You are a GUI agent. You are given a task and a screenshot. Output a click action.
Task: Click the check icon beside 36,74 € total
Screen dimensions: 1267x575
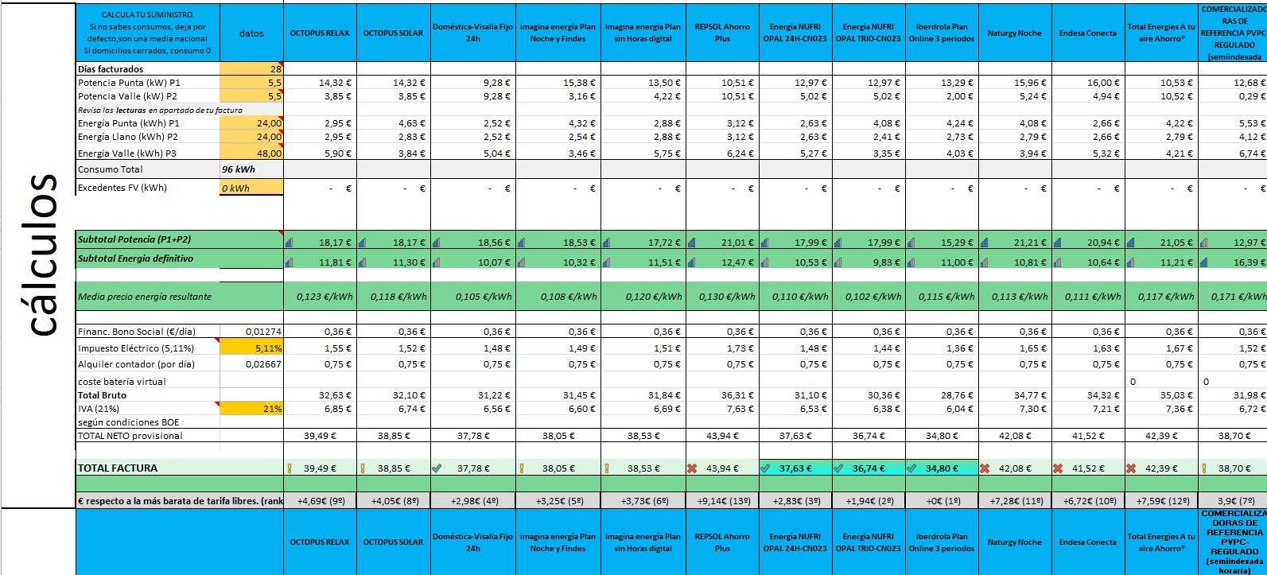tap(838, 468)
